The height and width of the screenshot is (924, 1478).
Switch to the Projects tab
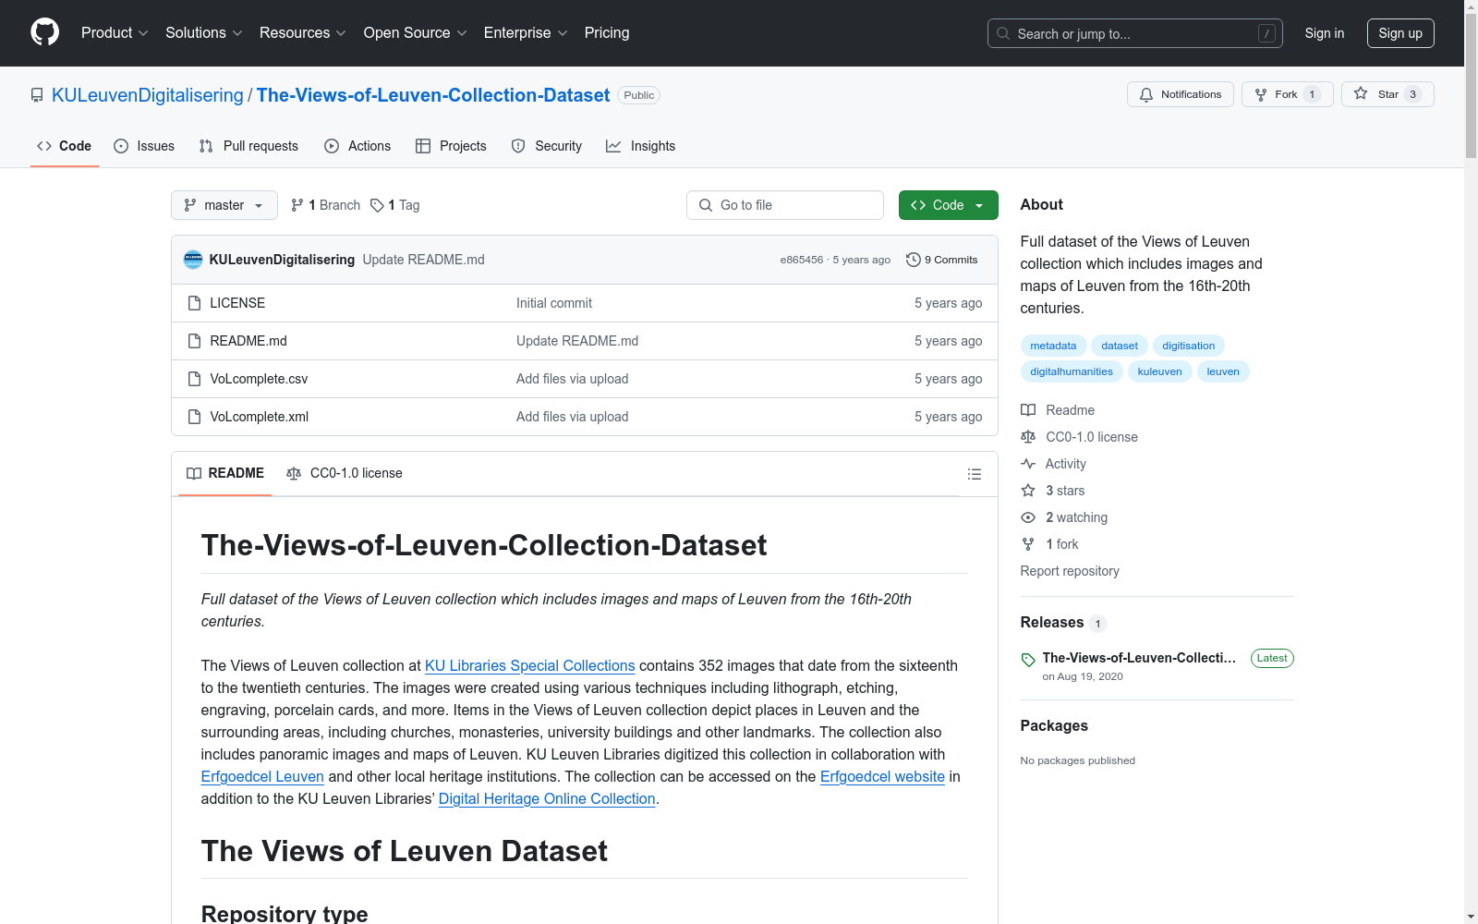coord(451,146)
